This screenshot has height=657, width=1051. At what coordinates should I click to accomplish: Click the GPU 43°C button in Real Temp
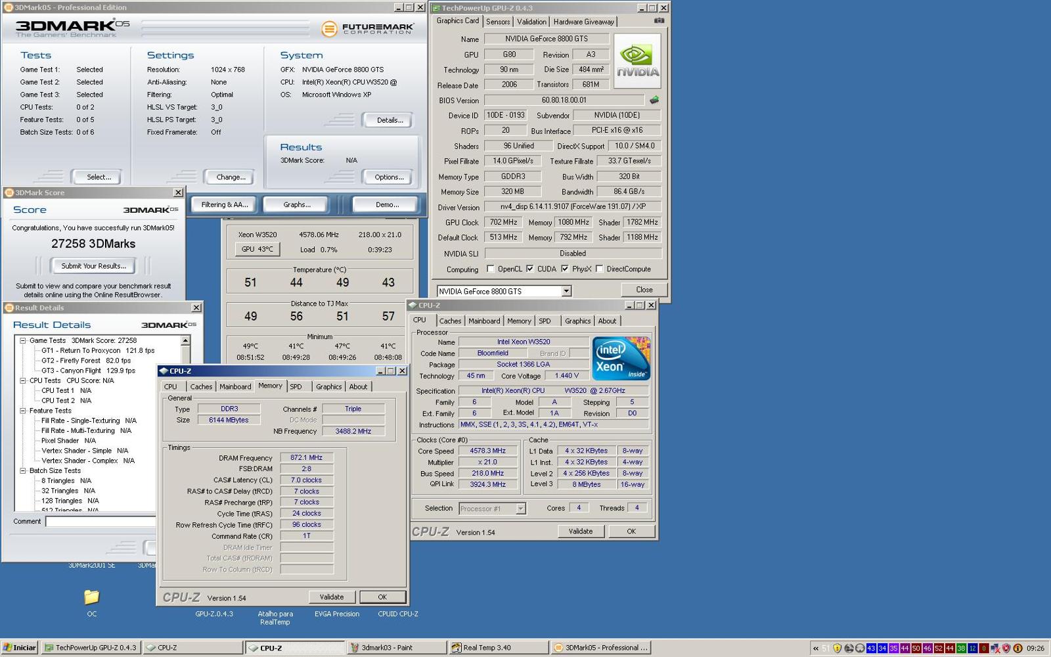pos(257,249)
